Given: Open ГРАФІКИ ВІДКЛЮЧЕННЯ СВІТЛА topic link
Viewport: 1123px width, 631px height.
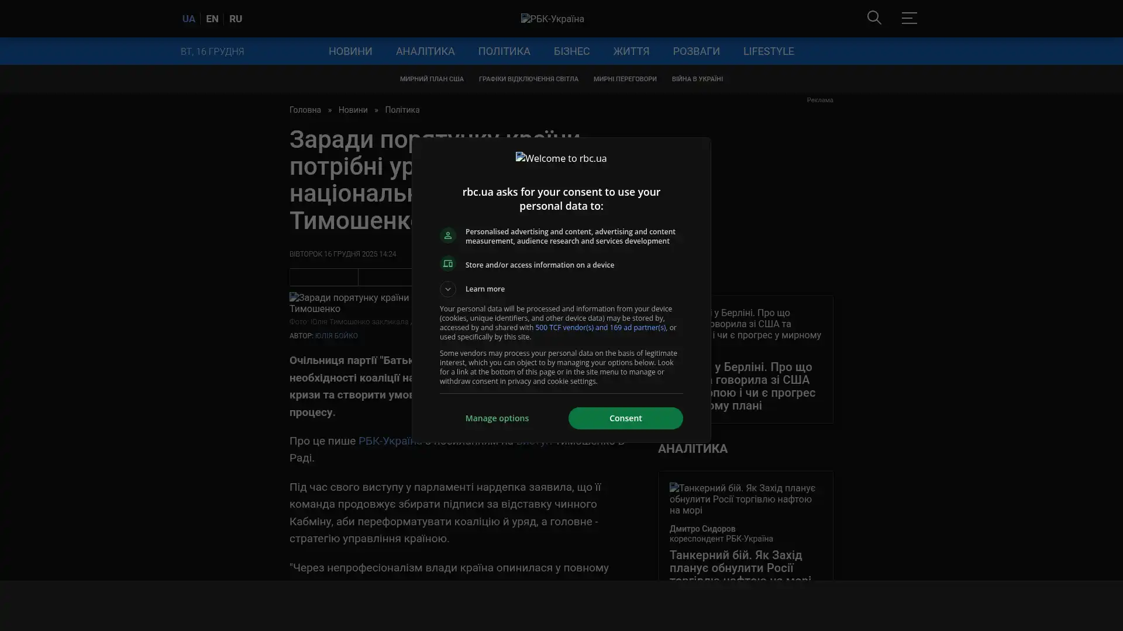Looking at the screenshot, I should (528, 79).
